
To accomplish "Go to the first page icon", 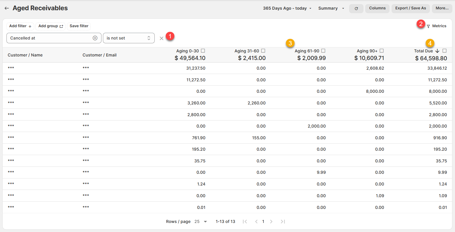I will [x=245, y=221].
